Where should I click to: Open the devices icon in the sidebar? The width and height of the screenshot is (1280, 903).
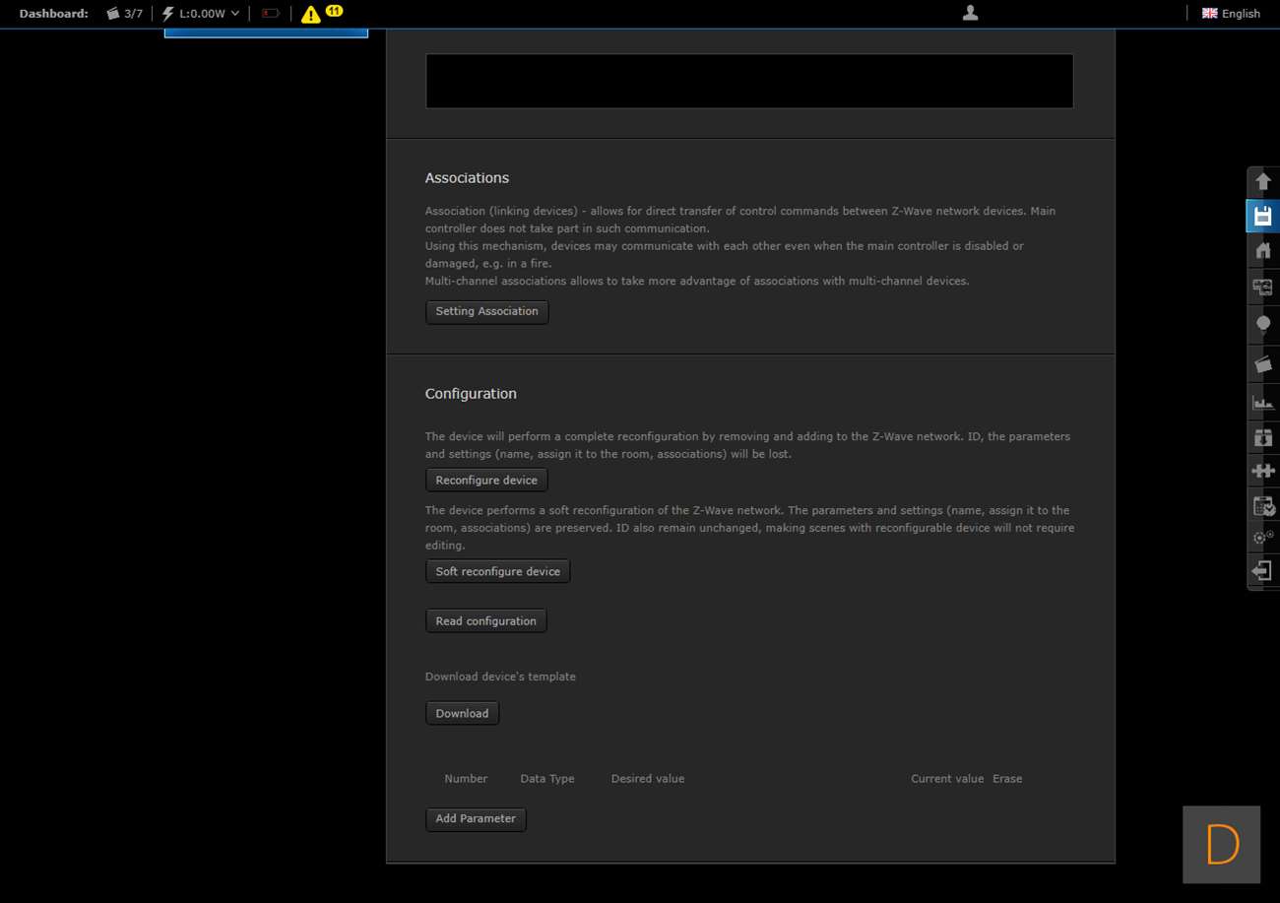[1263, 287]
